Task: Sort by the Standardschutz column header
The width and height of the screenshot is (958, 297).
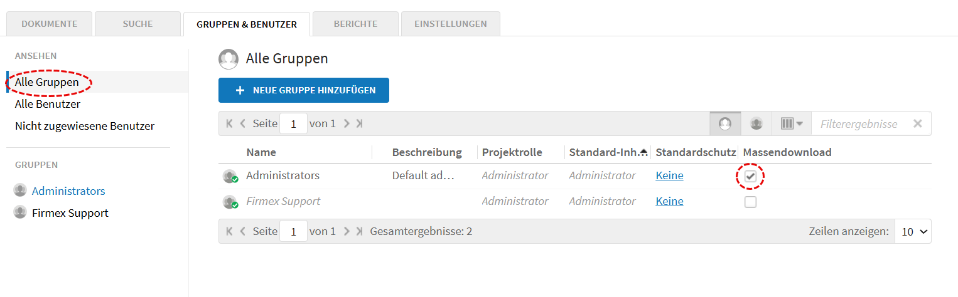Action: pyautogui.click(x=696, y=152)
